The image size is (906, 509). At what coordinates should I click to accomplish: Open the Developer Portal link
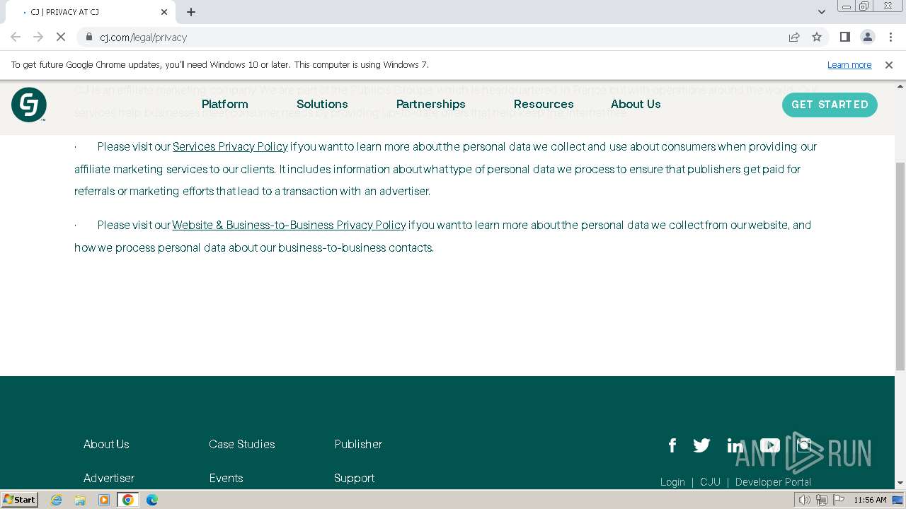[773, 482]
